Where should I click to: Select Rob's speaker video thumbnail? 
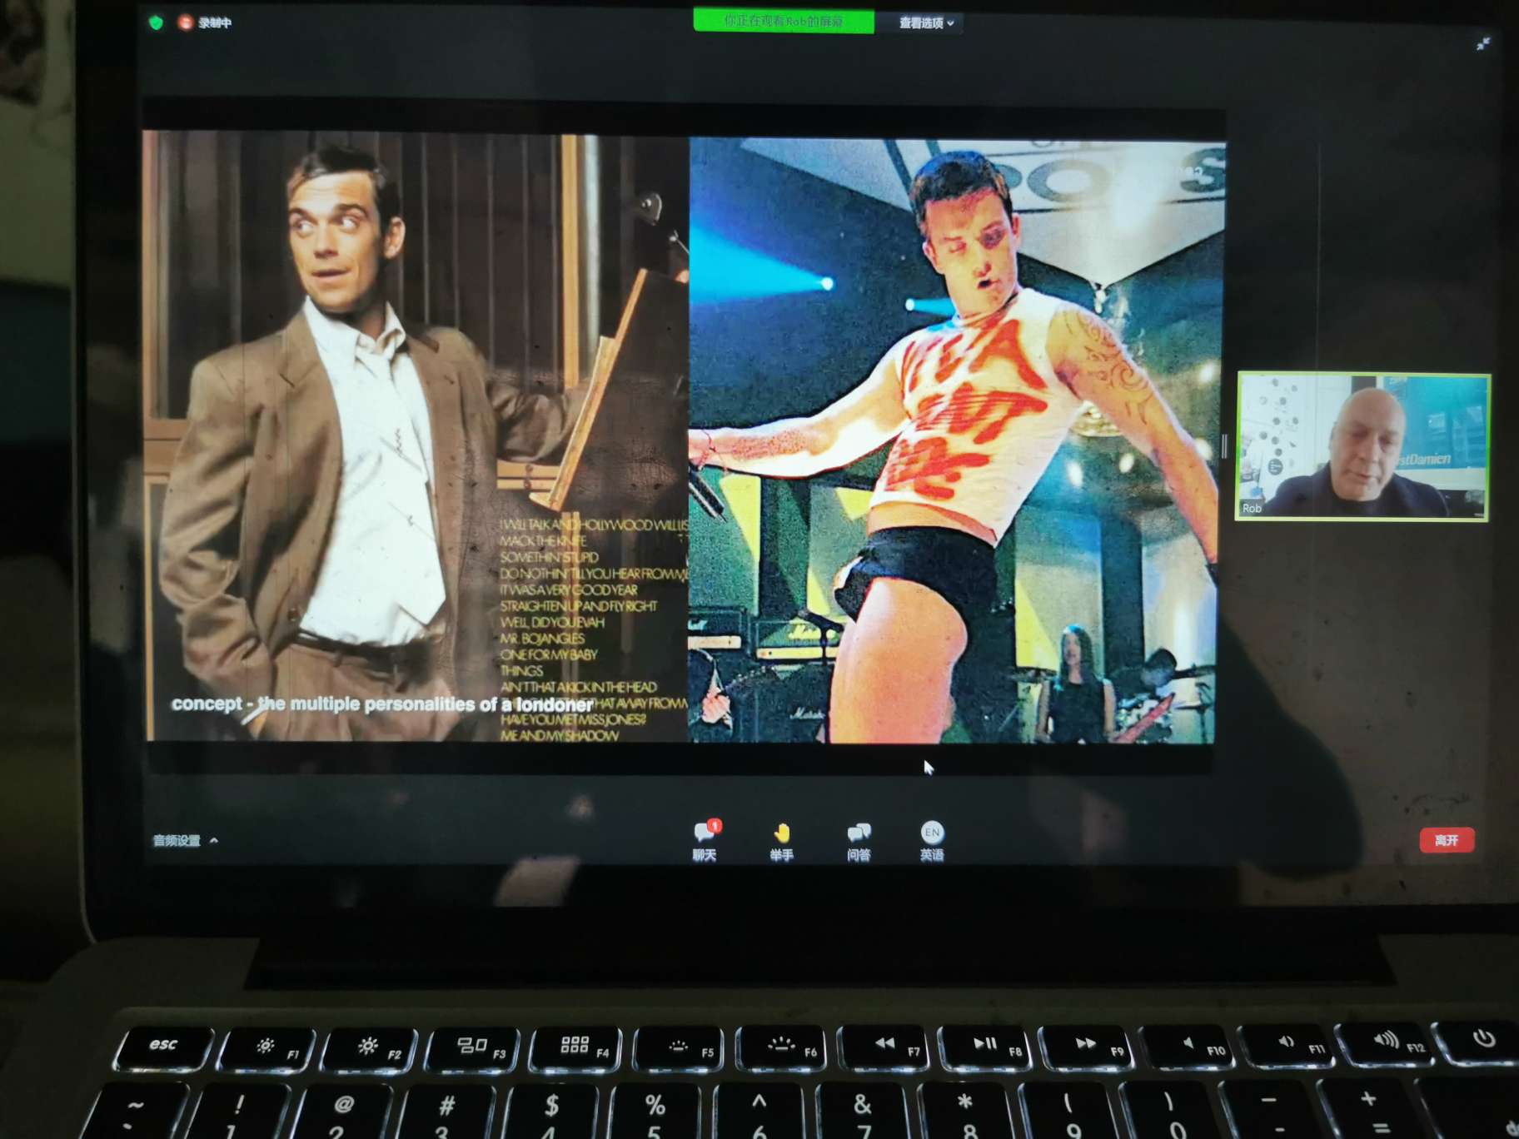[1362, 445]
